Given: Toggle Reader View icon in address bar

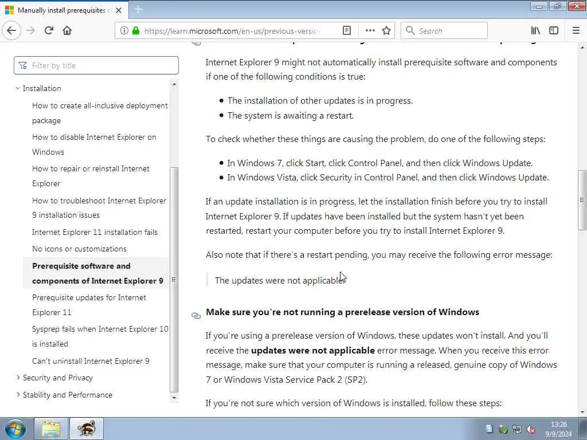Looking at the screenshot, I should (x=347, y=31).
